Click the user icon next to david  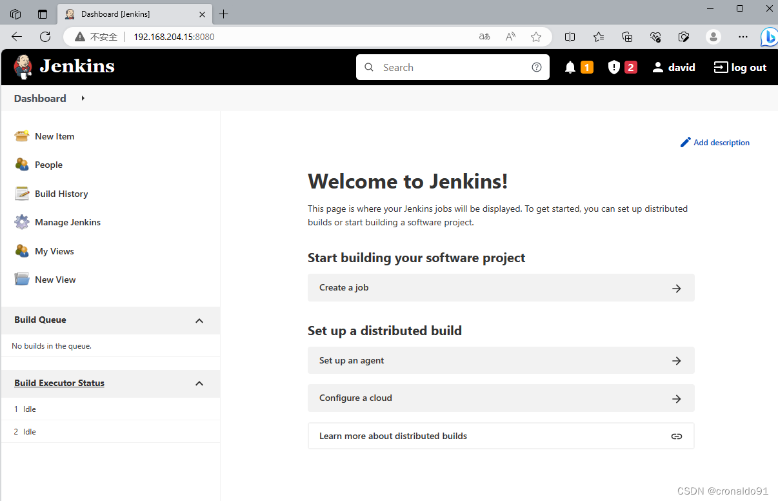coord(658,67)
